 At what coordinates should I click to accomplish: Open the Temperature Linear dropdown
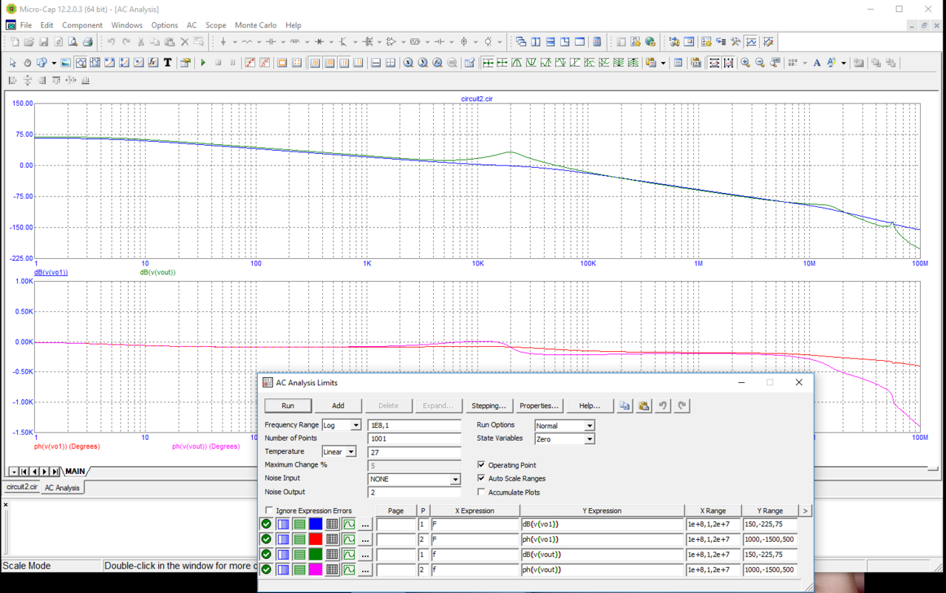tap(351, 452)
